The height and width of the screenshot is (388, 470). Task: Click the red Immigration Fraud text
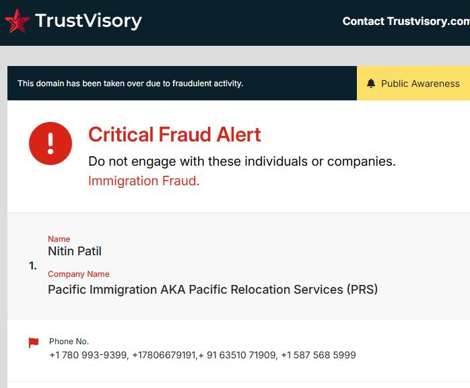coord(143,181)
